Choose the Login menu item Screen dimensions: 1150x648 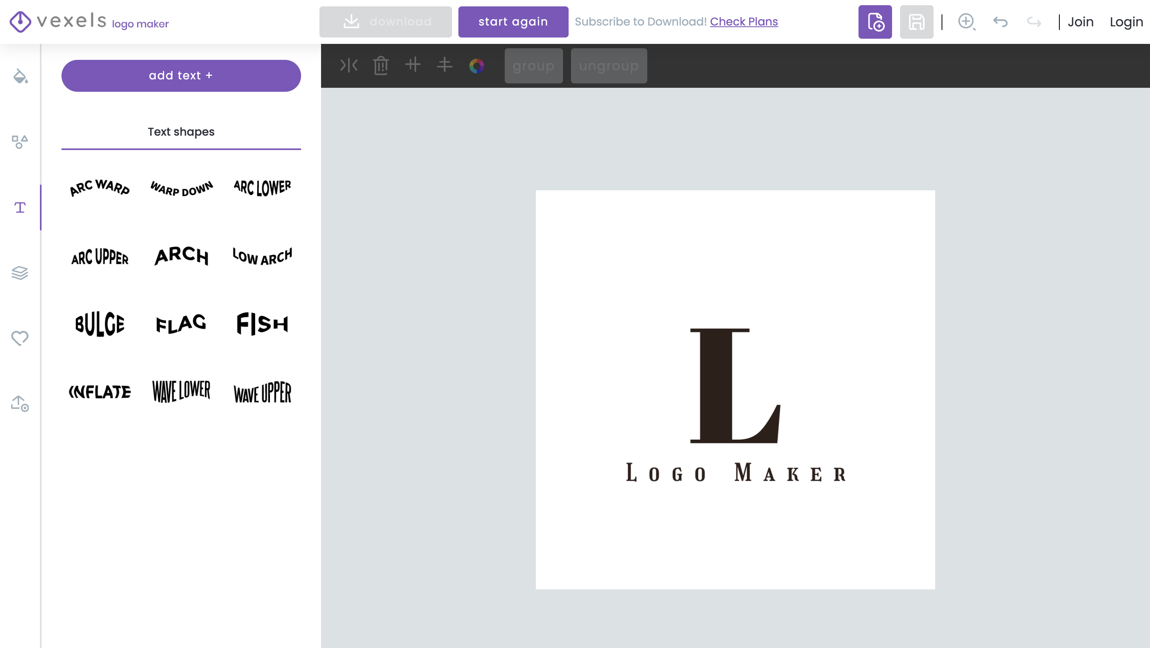pos(1126,22)
